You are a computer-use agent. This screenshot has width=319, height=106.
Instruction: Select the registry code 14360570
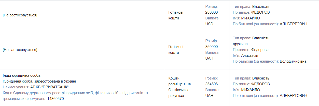[x=56, y=99]
